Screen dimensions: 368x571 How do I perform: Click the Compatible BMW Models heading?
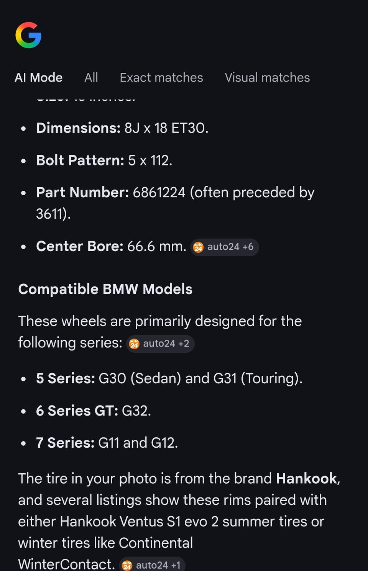pos(105,289)
